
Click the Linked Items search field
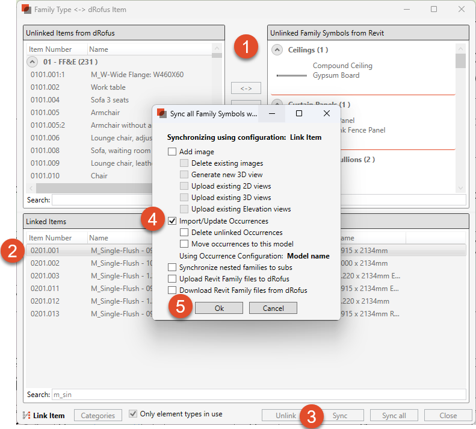point(259,395)
